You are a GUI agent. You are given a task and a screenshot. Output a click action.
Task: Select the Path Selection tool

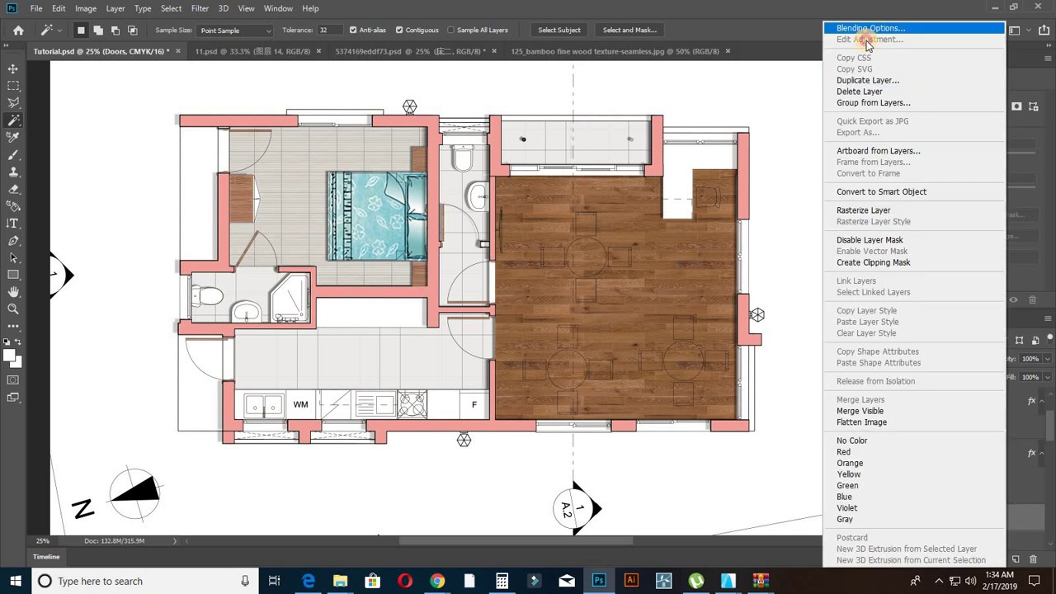pos(13,258)
